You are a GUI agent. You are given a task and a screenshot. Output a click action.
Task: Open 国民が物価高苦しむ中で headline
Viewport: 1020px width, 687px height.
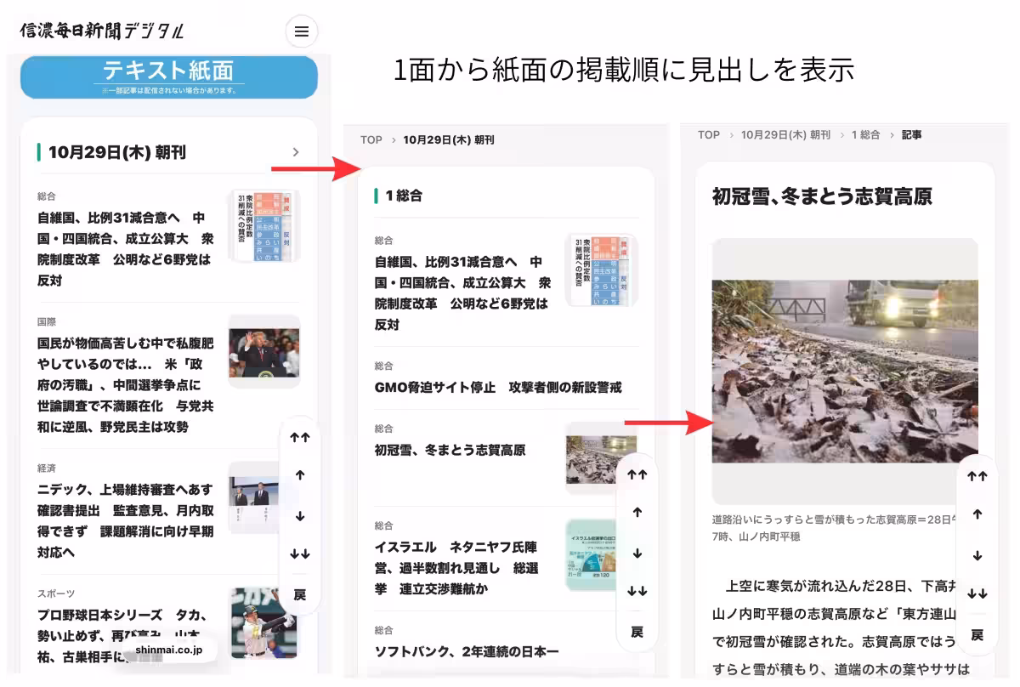click(x=126, y=385)
